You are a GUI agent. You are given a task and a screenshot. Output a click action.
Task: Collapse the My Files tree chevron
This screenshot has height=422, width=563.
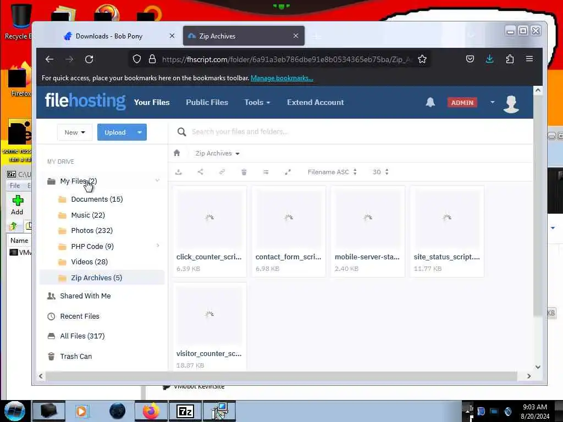157,180
